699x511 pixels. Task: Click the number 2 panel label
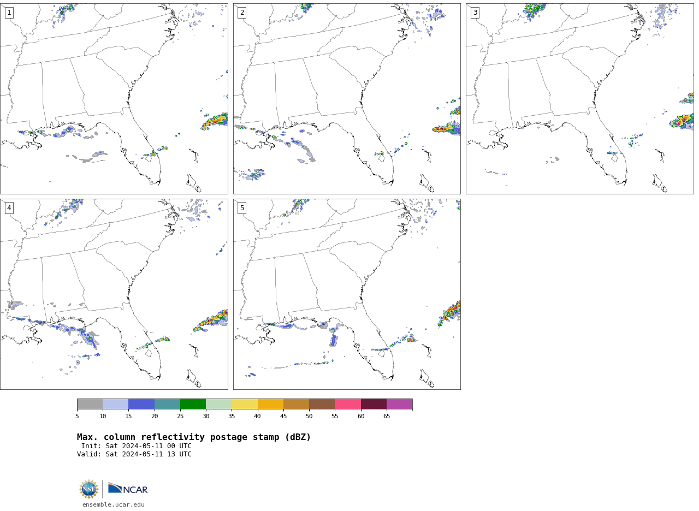(242, 13)
